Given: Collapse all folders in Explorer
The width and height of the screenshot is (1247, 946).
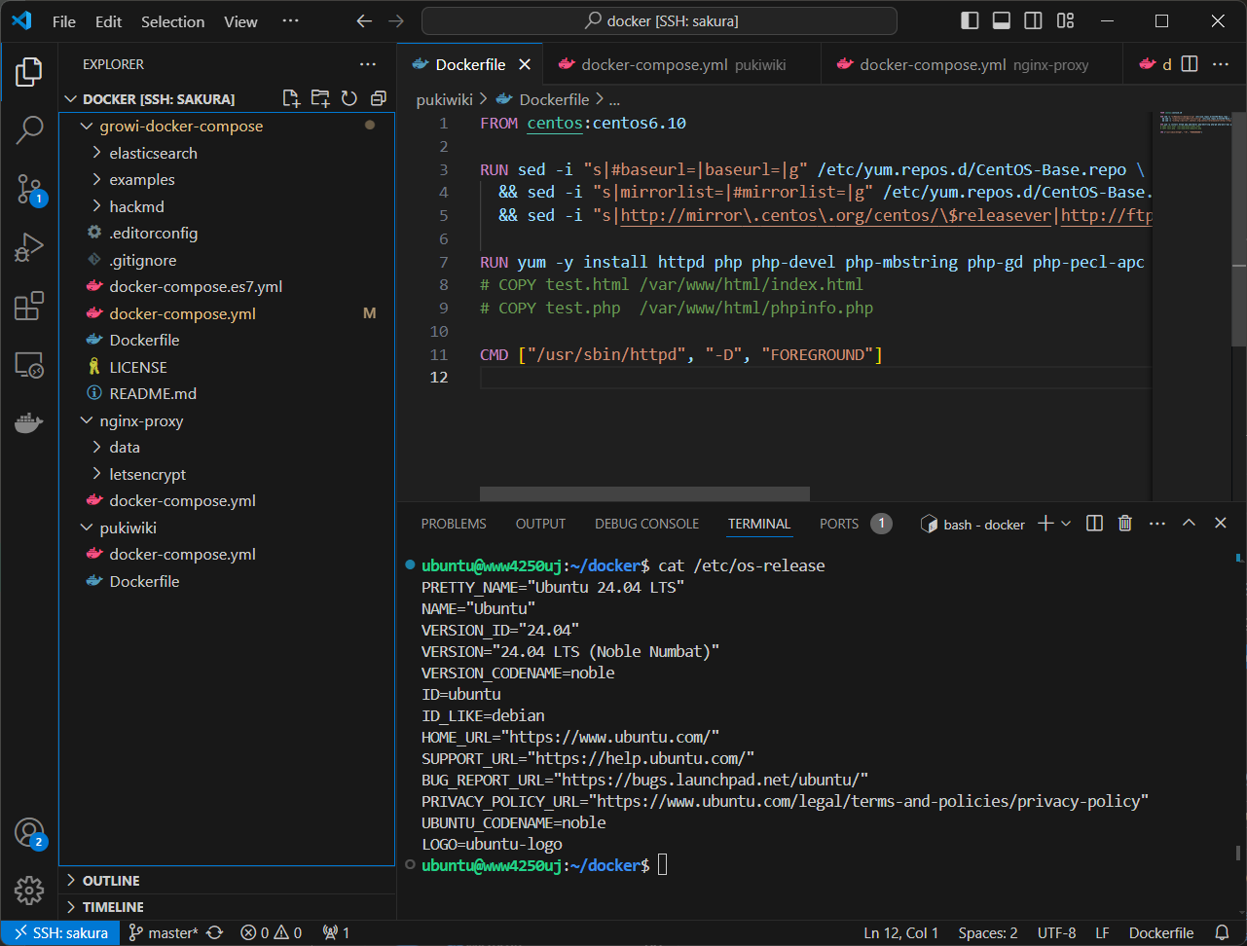Looking at the screenshot, I should (x=379, y=98).
